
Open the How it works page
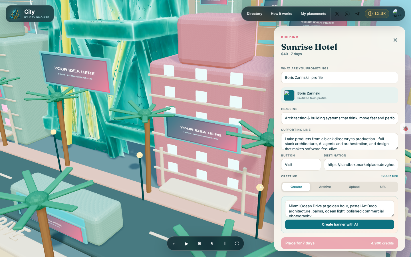pos(281,14)
